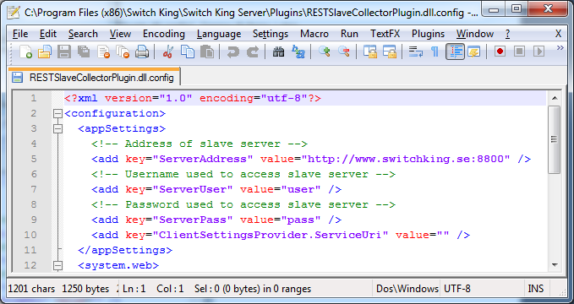Click the Save All toolbar icon
This screenshot has height=304, width=574.
(84, 52)
